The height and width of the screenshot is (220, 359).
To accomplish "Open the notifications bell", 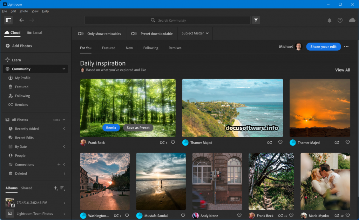I will tap(330, 20).
